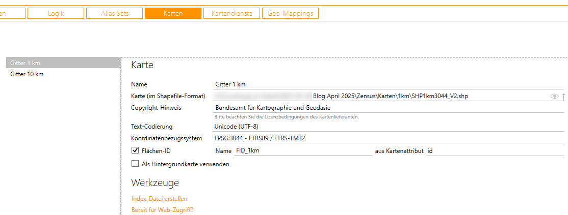Image resolution: width=568 pixels, height=215 pixels.
Task: Select Gitter 1 km in the map list
Action: [63, 63]
